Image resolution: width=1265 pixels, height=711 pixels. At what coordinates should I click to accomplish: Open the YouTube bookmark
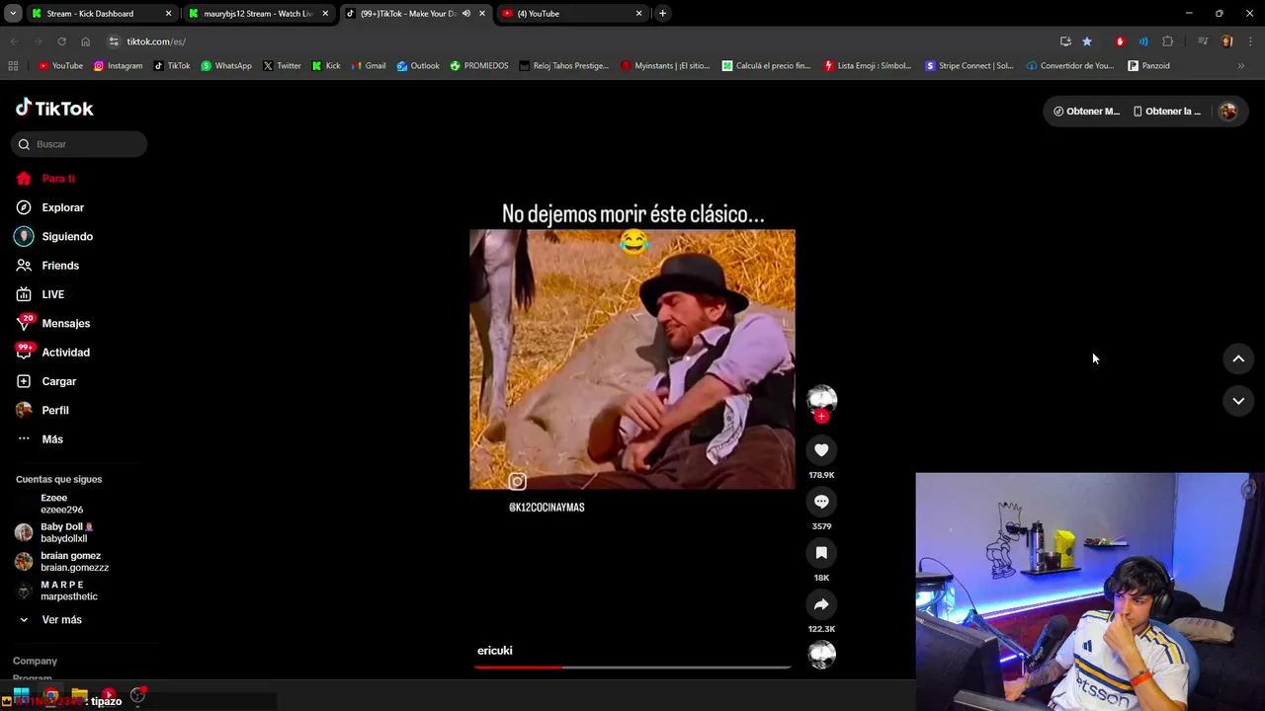point(60,66)
